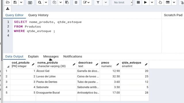Viewport: 184px width, 103px height.
Task: Copy selected rows with copy icon
Action: point(54,2)
